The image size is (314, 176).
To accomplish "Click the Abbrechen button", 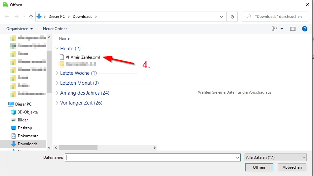I will pyautogui.click(x=292, y=167).
